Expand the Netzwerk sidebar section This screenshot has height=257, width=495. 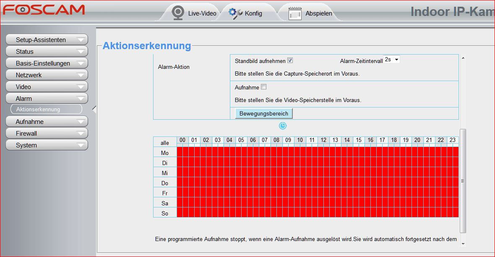[46, 75]
